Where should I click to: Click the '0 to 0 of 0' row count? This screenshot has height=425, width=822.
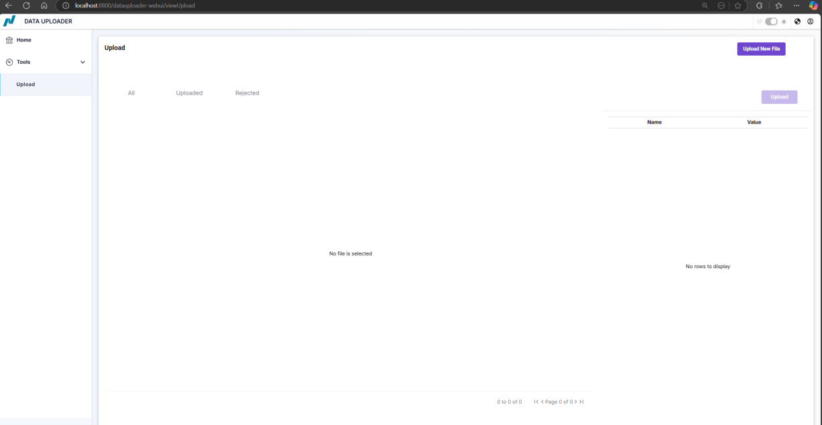[510, 402]
